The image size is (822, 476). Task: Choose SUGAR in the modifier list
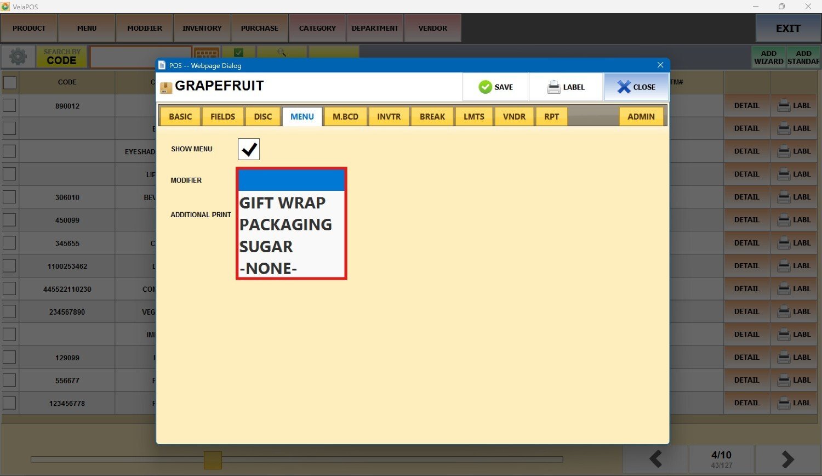point(266,247)
